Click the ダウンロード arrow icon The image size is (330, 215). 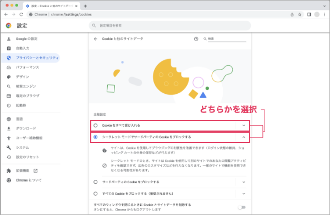[x=9, y=128]
